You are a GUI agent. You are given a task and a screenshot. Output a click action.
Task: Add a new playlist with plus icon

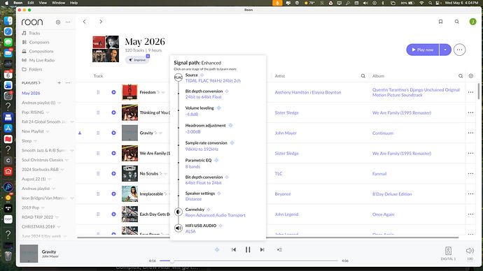click(x=59, y=82)
